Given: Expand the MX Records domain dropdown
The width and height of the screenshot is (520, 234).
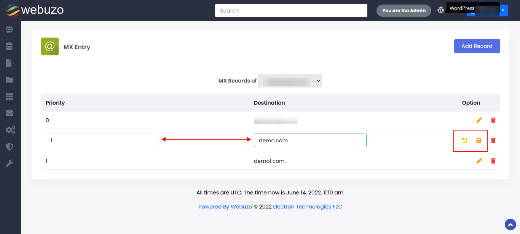Looking at the screenshot, I should coord(290,81).
